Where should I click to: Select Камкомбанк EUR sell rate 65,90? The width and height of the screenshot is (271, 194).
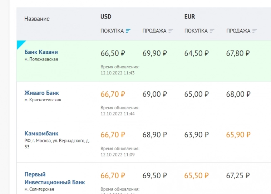tap(238, 135)
